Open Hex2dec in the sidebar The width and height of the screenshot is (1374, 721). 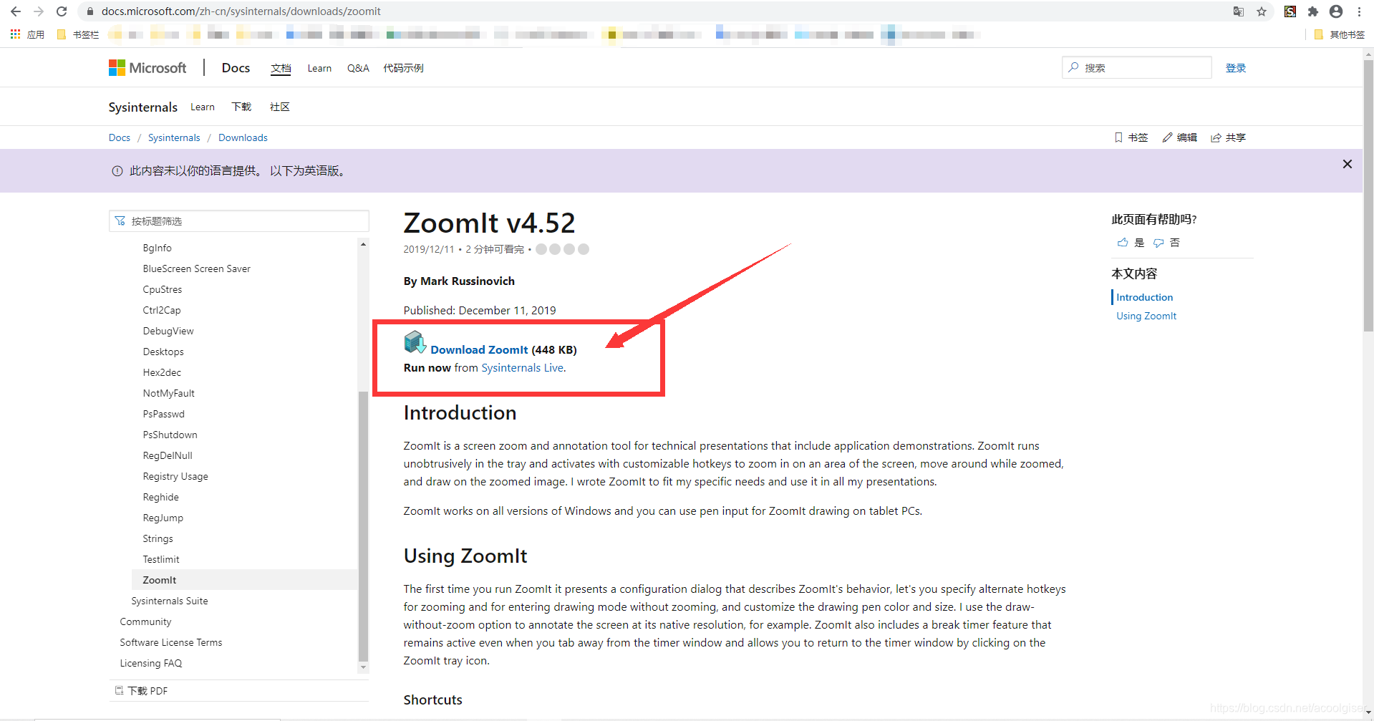pyautogui.click(x=161, y=372)
